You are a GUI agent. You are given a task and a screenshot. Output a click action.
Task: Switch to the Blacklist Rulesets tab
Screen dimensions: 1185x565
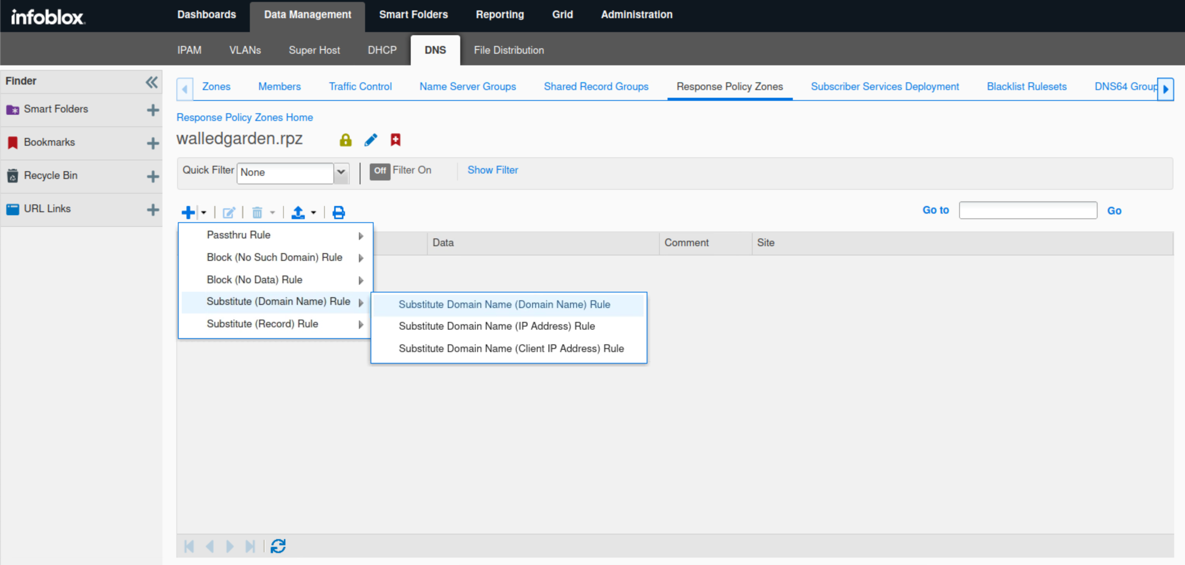click(x=1026, y=87)
